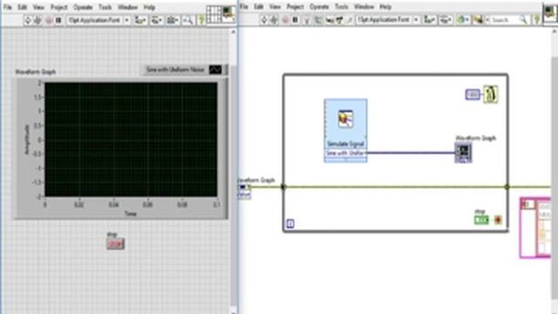The width and height of the screenshot is (558, 314).
Task: Select the loop iteration terminal
Action: point(290,223)
